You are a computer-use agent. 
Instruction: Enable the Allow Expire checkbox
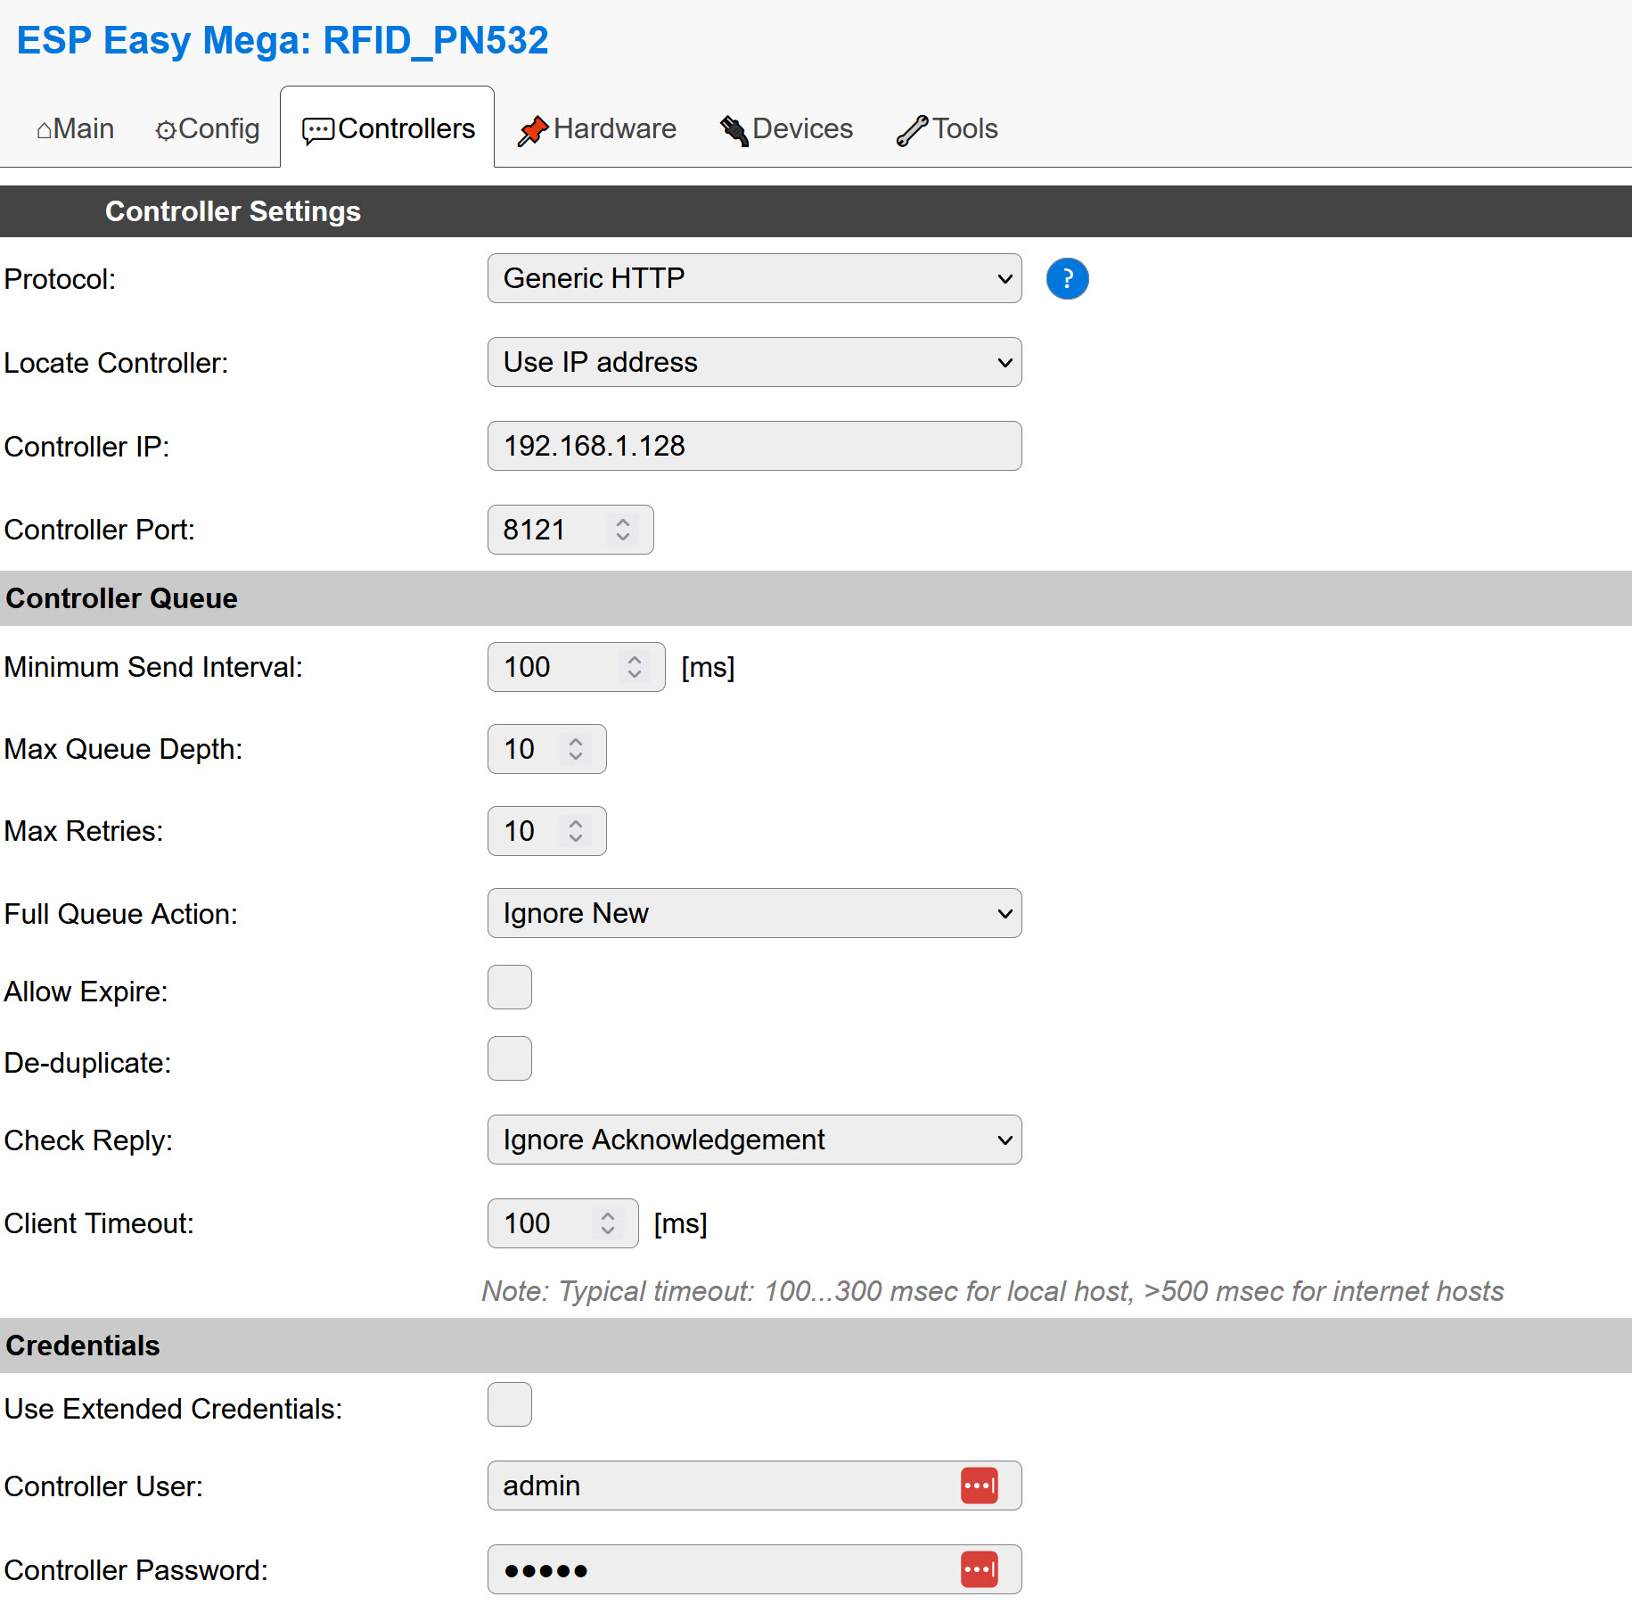point(510,987)
